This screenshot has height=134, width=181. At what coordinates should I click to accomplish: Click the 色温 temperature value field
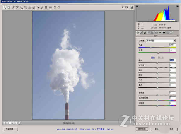point(172,45)
